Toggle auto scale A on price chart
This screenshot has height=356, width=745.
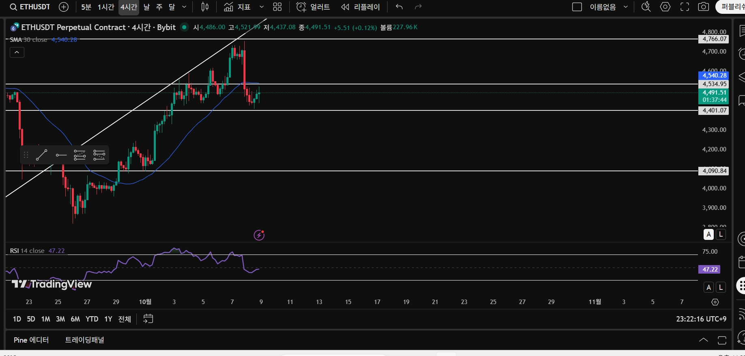(x=708, y=234)
